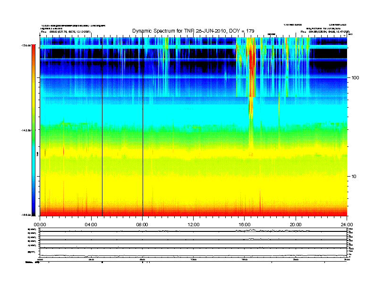Click the 00:00 time axis label
374x289 pixels.
point(40,225)
